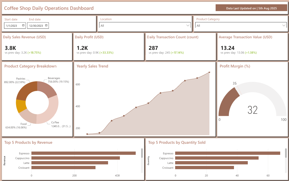The height and width of the screenshot is (181, 289).
Task: Click the Latte bar in Quantity Sold chart
Action: coord(211,163)
